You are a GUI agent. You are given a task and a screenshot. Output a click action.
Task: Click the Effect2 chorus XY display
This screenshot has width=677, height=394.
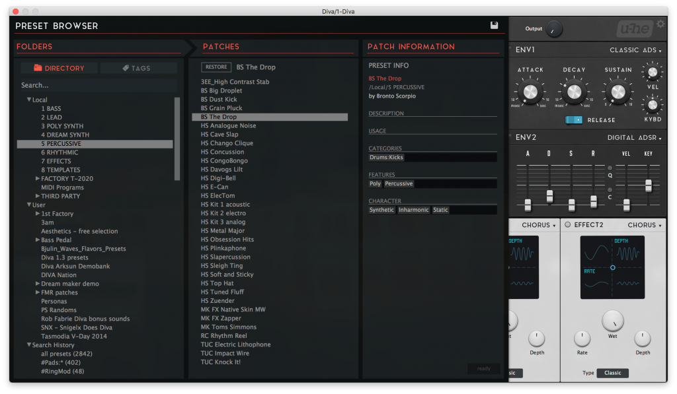pos(613,267)
